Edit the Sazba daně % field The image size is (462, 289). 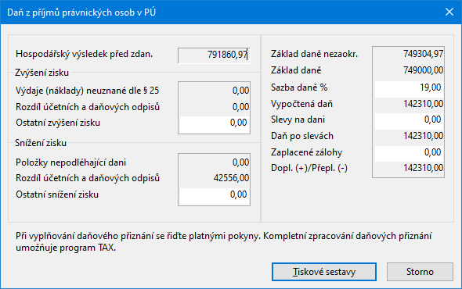click(409, 87)
